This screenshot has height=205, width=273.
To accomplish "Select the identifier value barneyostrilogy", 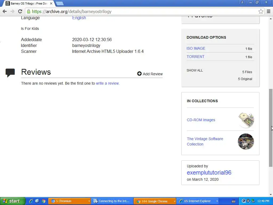I will pos(86,45).
